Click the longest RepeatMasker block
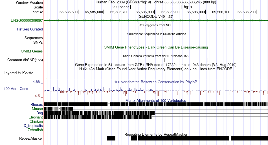Viewport: 268px width, 145px height. (183, 138)
